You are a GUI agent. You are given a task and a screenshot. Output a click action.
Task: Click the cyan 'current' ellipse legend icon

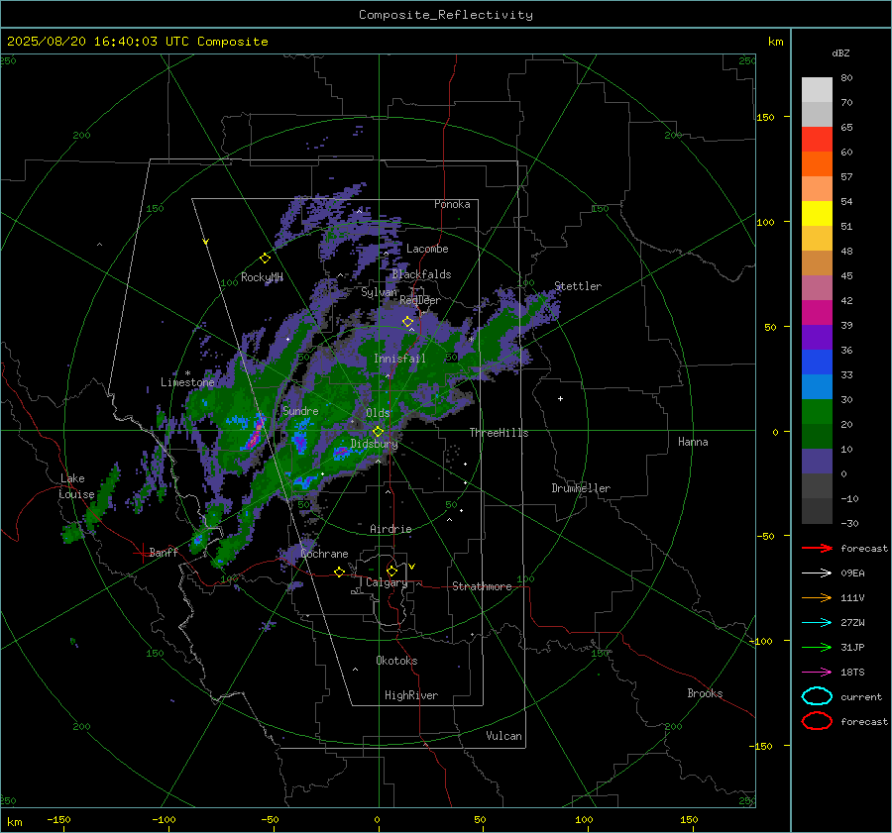[x=817, y=696]
